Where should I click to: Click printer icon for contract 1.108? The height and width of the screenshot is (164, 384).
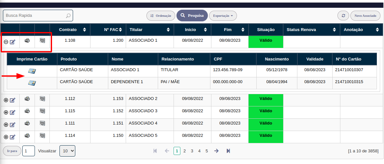coord(27,41)
